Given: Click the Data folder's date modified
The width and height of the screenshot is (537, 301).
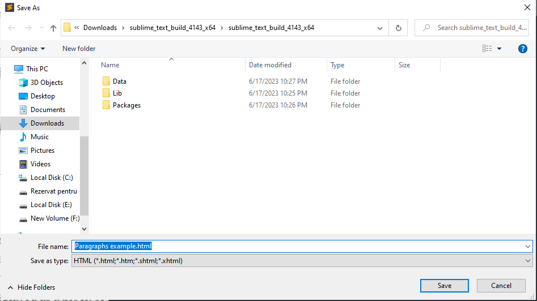Looking at the screenshot, I should (278, 81).
